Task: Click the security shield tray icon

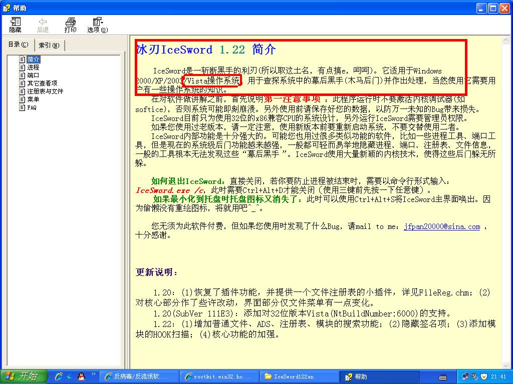Action: pyautogui.click(x=484, y=376)
